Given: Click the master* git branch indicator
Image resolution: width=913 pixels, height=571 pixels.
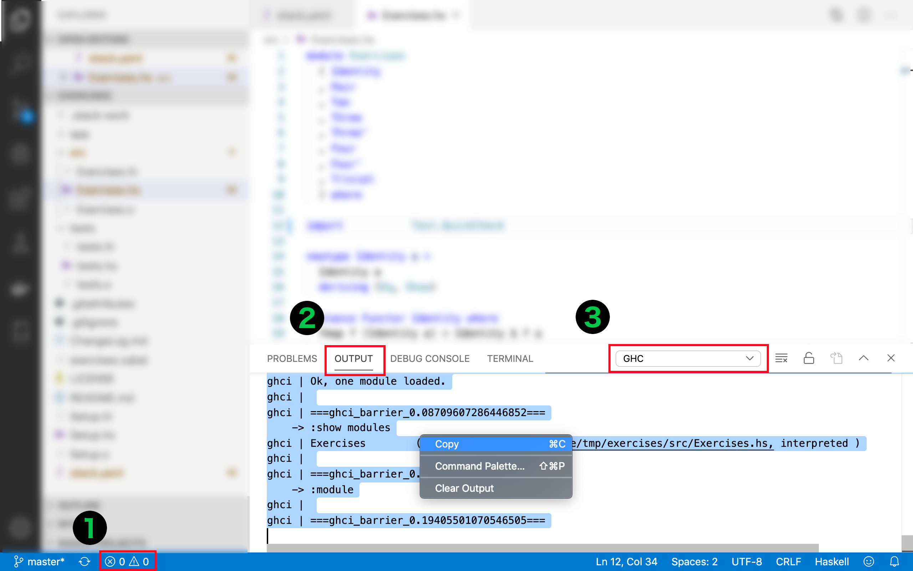Looking at the screenshot, I should (39, 562).
